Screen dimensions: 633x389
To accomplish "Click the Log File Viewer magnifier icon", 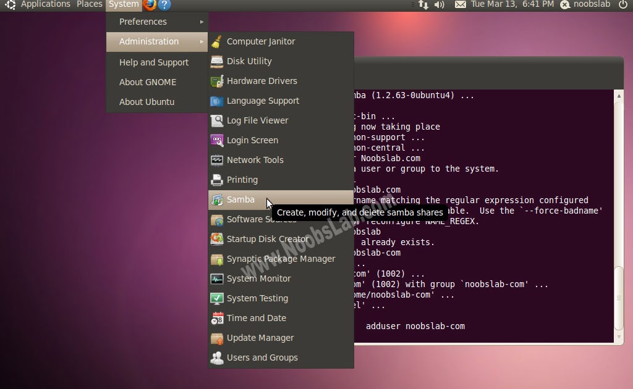I will coord(217,120).
